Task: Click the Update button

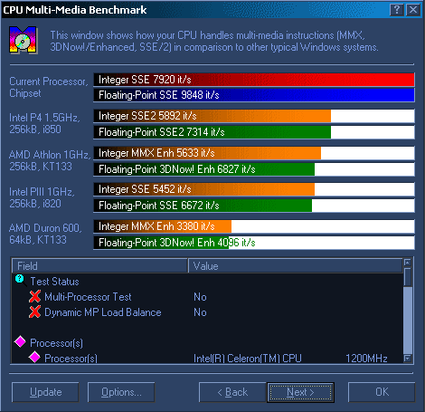Action: 45,392
